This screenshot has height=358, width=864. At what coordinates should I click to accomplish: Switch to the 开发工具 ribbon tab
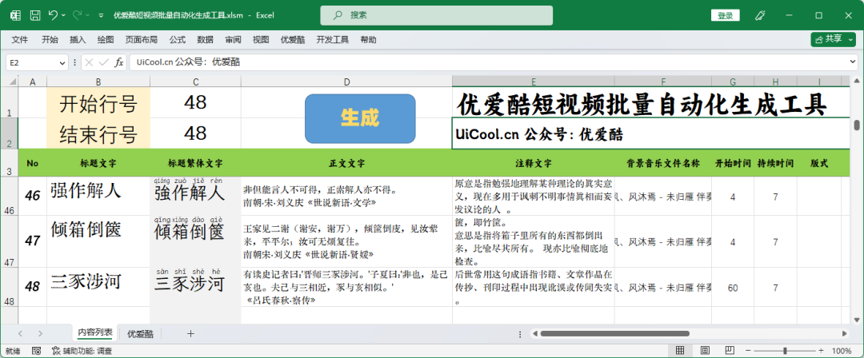[332, 40]
